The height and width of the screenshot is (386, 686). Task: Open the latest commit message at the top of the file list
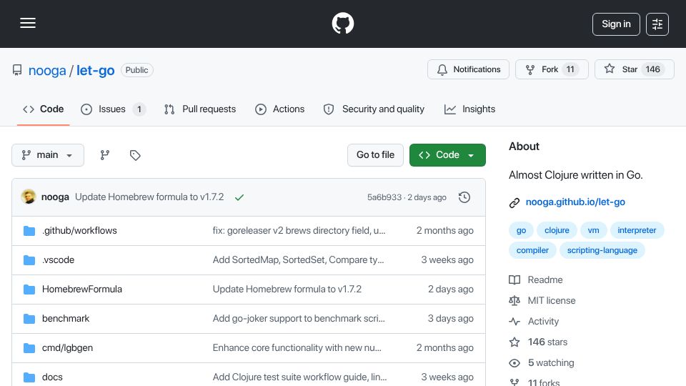click(x=149, y=197)
